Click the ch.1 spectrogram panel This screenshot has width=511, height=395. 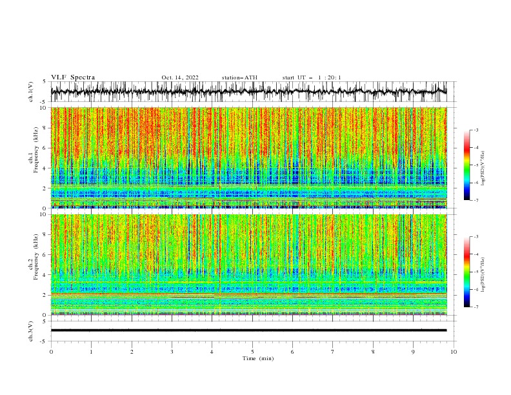pyautogui.click(x=249, y=157)
